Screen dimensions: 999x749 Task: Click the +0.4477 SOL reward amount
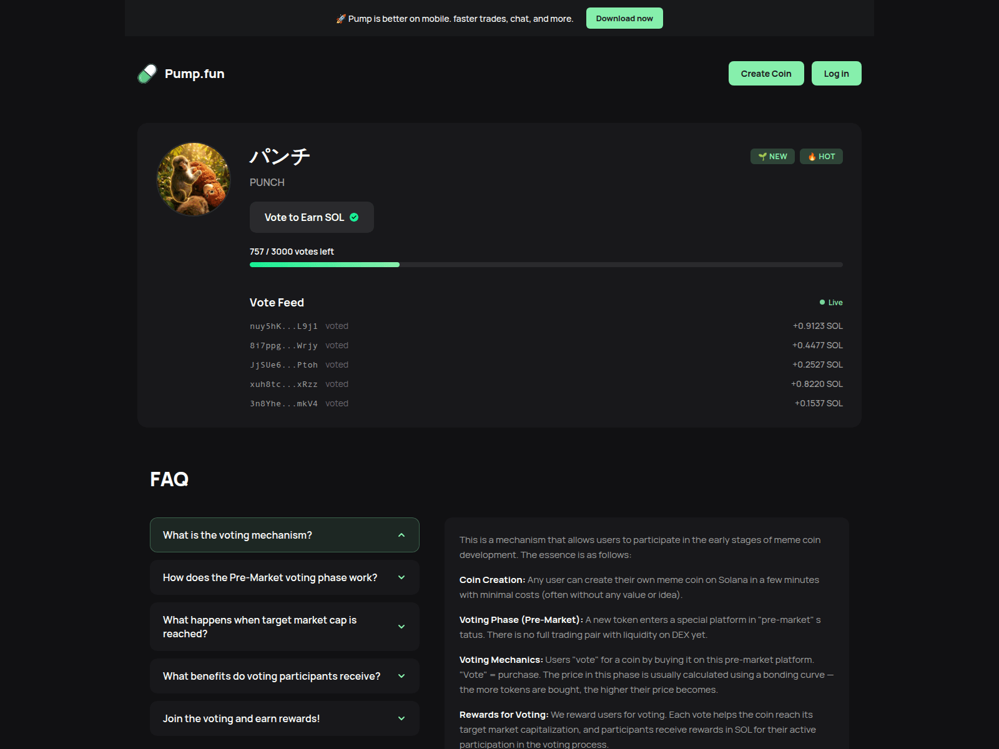click(818, 345)
